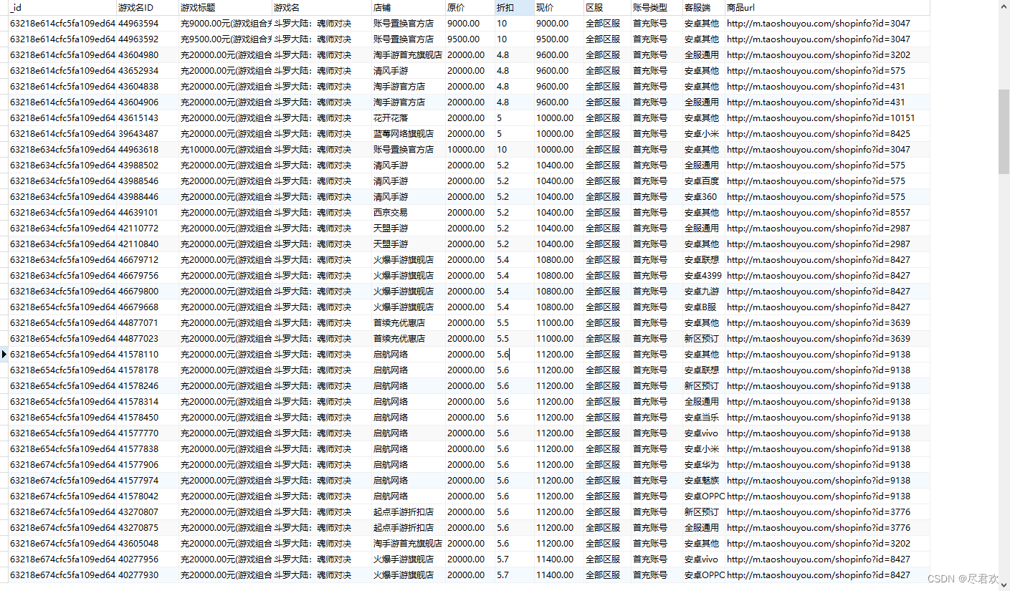Click the client cell 安卓百度
1010x591 pixels.
[703, 181]
